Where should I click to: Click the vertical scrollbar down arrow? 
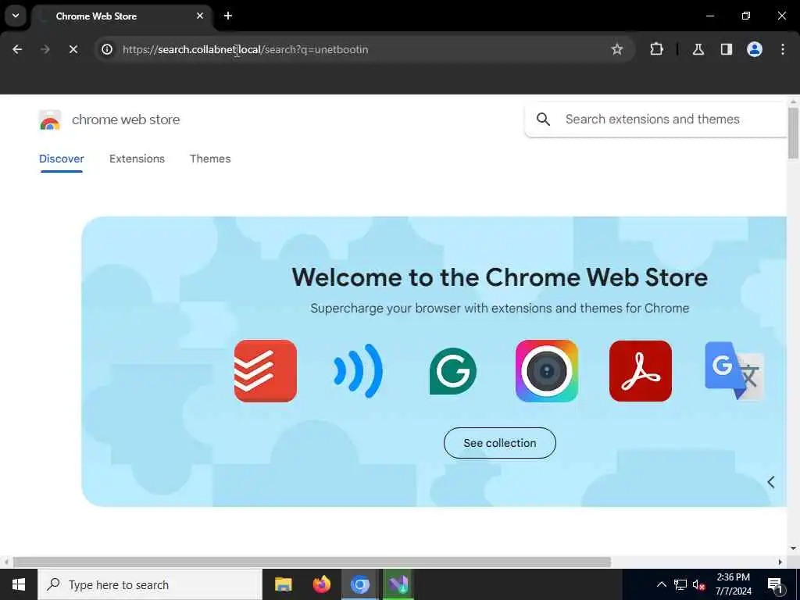tap(793, 548)
